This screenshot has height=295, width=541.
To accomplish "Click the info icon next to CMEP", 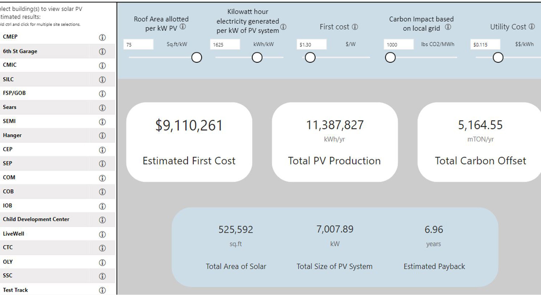I will [x=102, y=37].
